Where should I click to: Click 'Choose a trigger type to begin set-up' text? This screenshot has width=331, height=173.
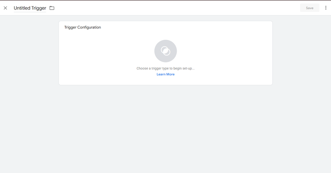(x=165, y=68)
